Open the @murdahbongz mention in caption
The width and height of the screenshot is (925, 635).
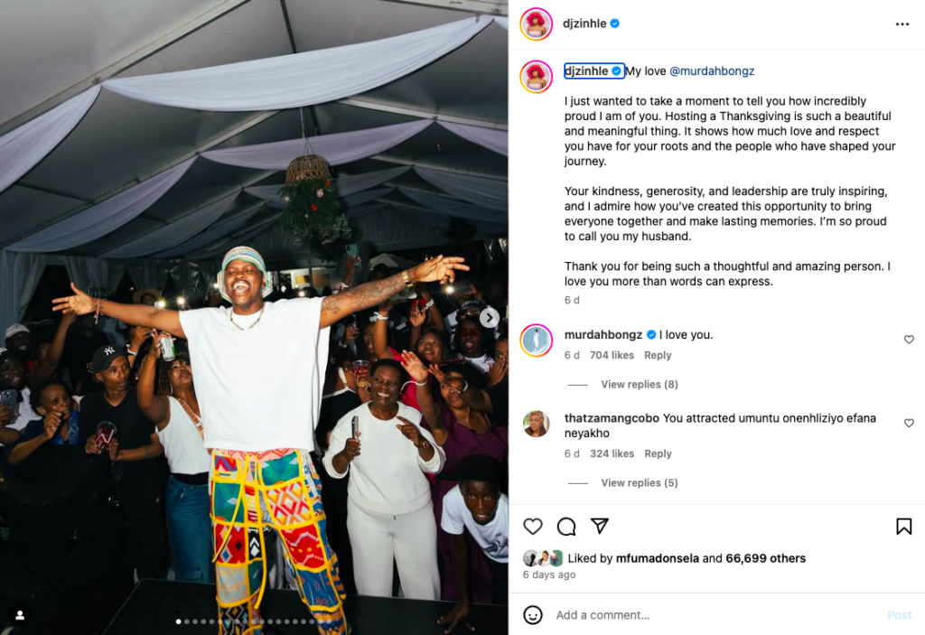pos(712,71)
